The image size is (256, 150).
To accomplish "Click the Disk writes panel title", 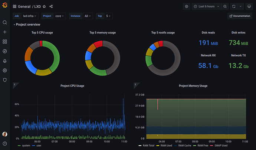I will click(x=238, y=33).
